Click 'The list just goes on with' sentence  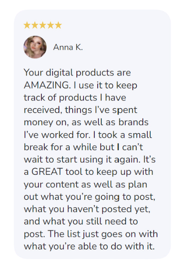103,234
